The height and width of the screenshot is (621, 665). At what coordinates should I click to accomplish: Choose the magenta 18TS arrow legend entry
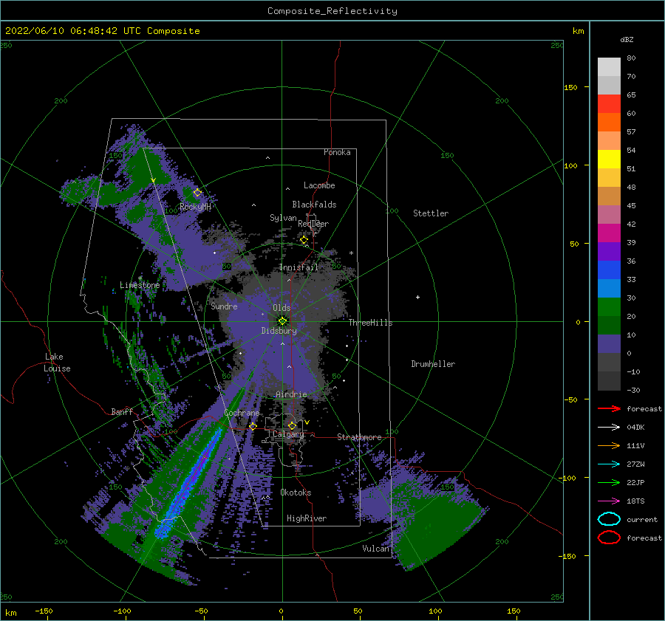(x=609, y=501)
